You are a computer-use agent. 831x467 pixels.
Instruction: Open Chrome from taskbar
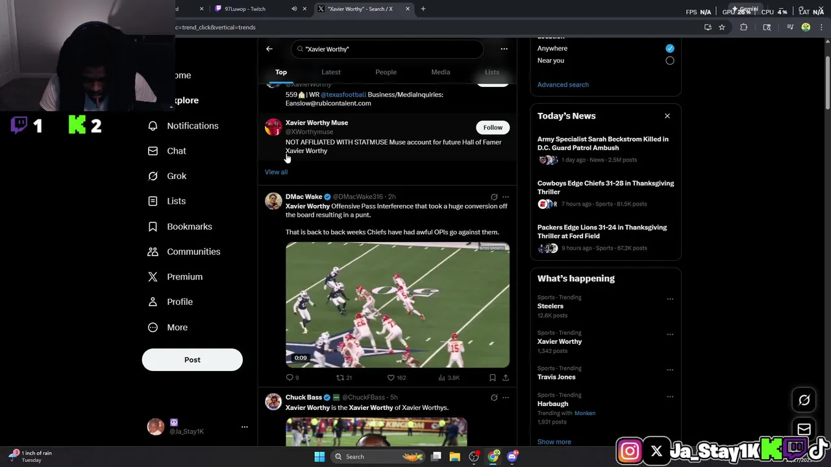coord(493,457)
